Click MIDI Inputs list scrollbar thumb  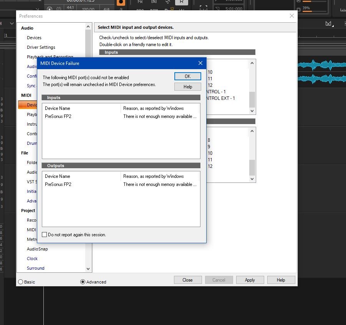pos(252,99)
